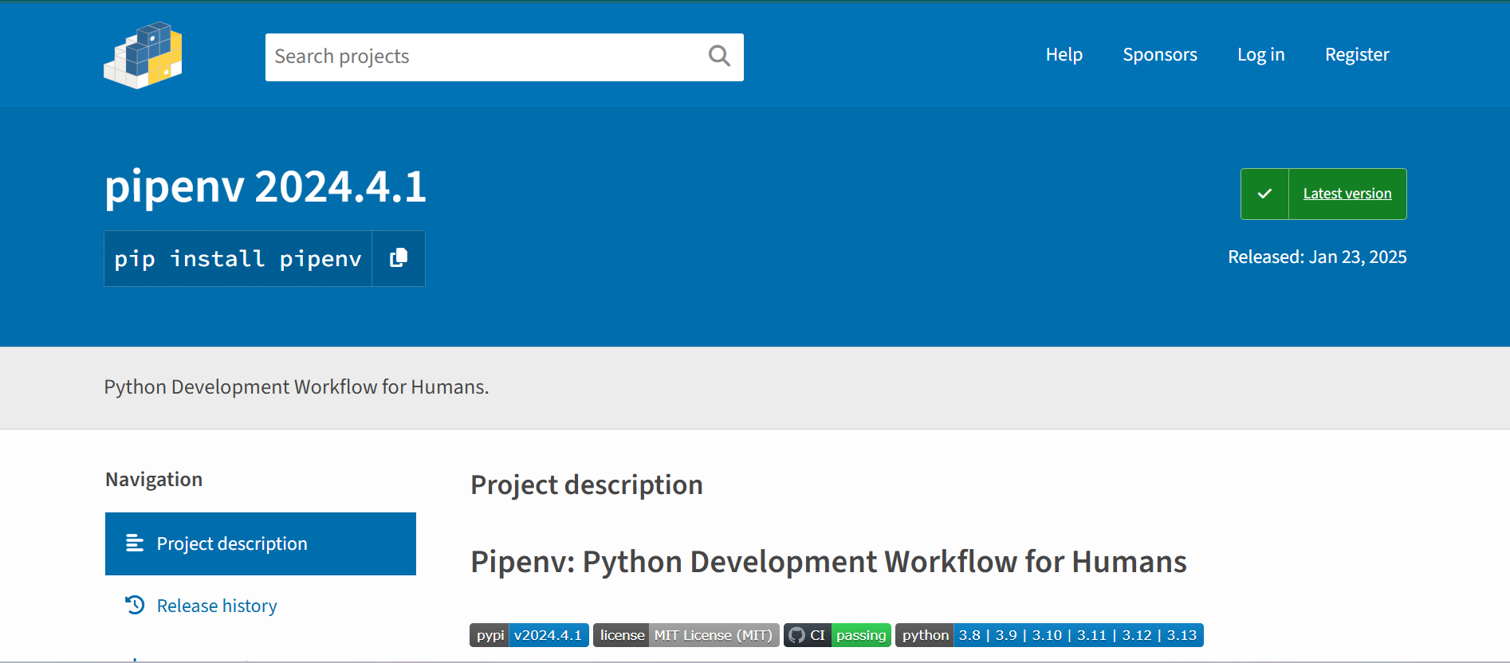The image size is (1510, 663).
Task: Click the PyPI logo in header
Action: coord(143,55)
